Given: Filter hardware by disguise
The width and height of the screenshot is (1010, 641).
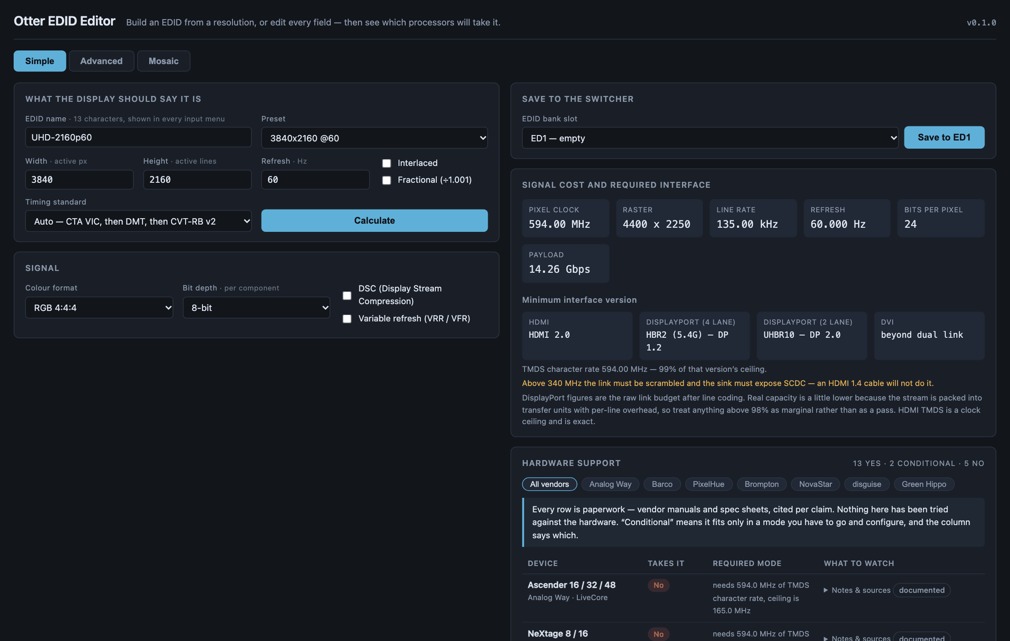Looking at the screenshot, I should pyautogui.click(x=867, y=484).
